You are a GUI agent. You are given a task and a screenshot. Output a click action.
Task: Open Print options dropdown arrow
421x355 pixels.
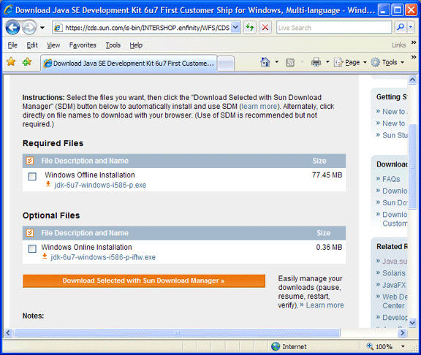pos(327,62)
